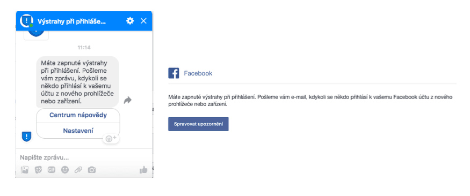Open the emoji picker in composer
This screenshot has width=470, height=196.
[x=65, y=170]
